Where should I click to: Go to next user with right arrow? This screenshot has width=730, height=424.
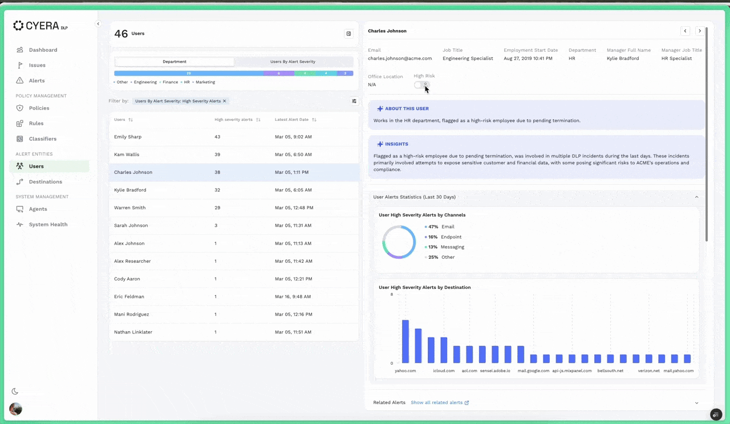(x=699, y=31)
